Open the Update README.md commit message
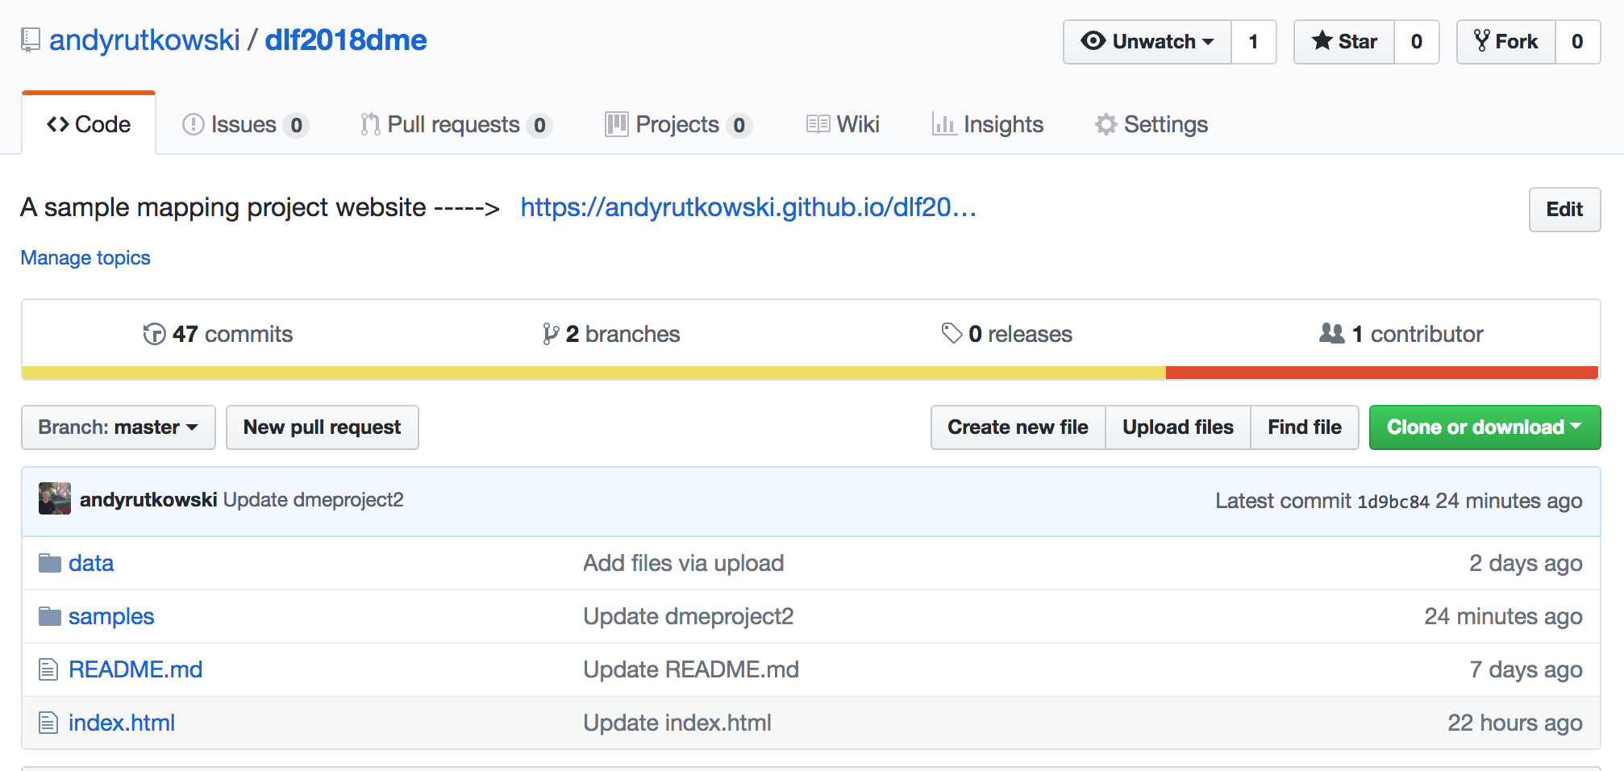Screen dimensions: 1624x771 pos(691,669)
